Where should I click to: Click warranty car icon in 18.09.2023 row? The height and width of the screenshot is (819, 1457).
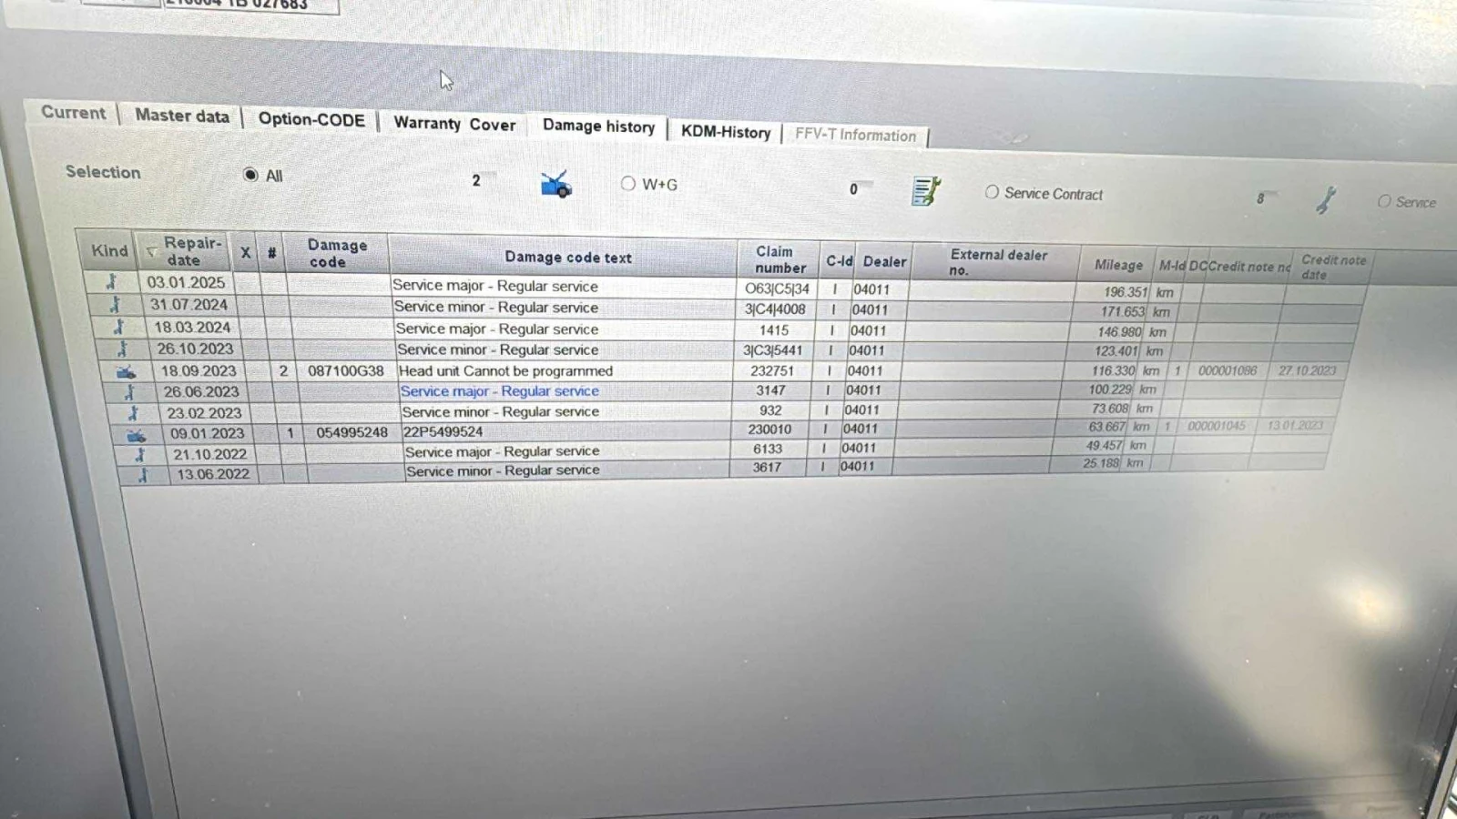[x=126, y=371]
